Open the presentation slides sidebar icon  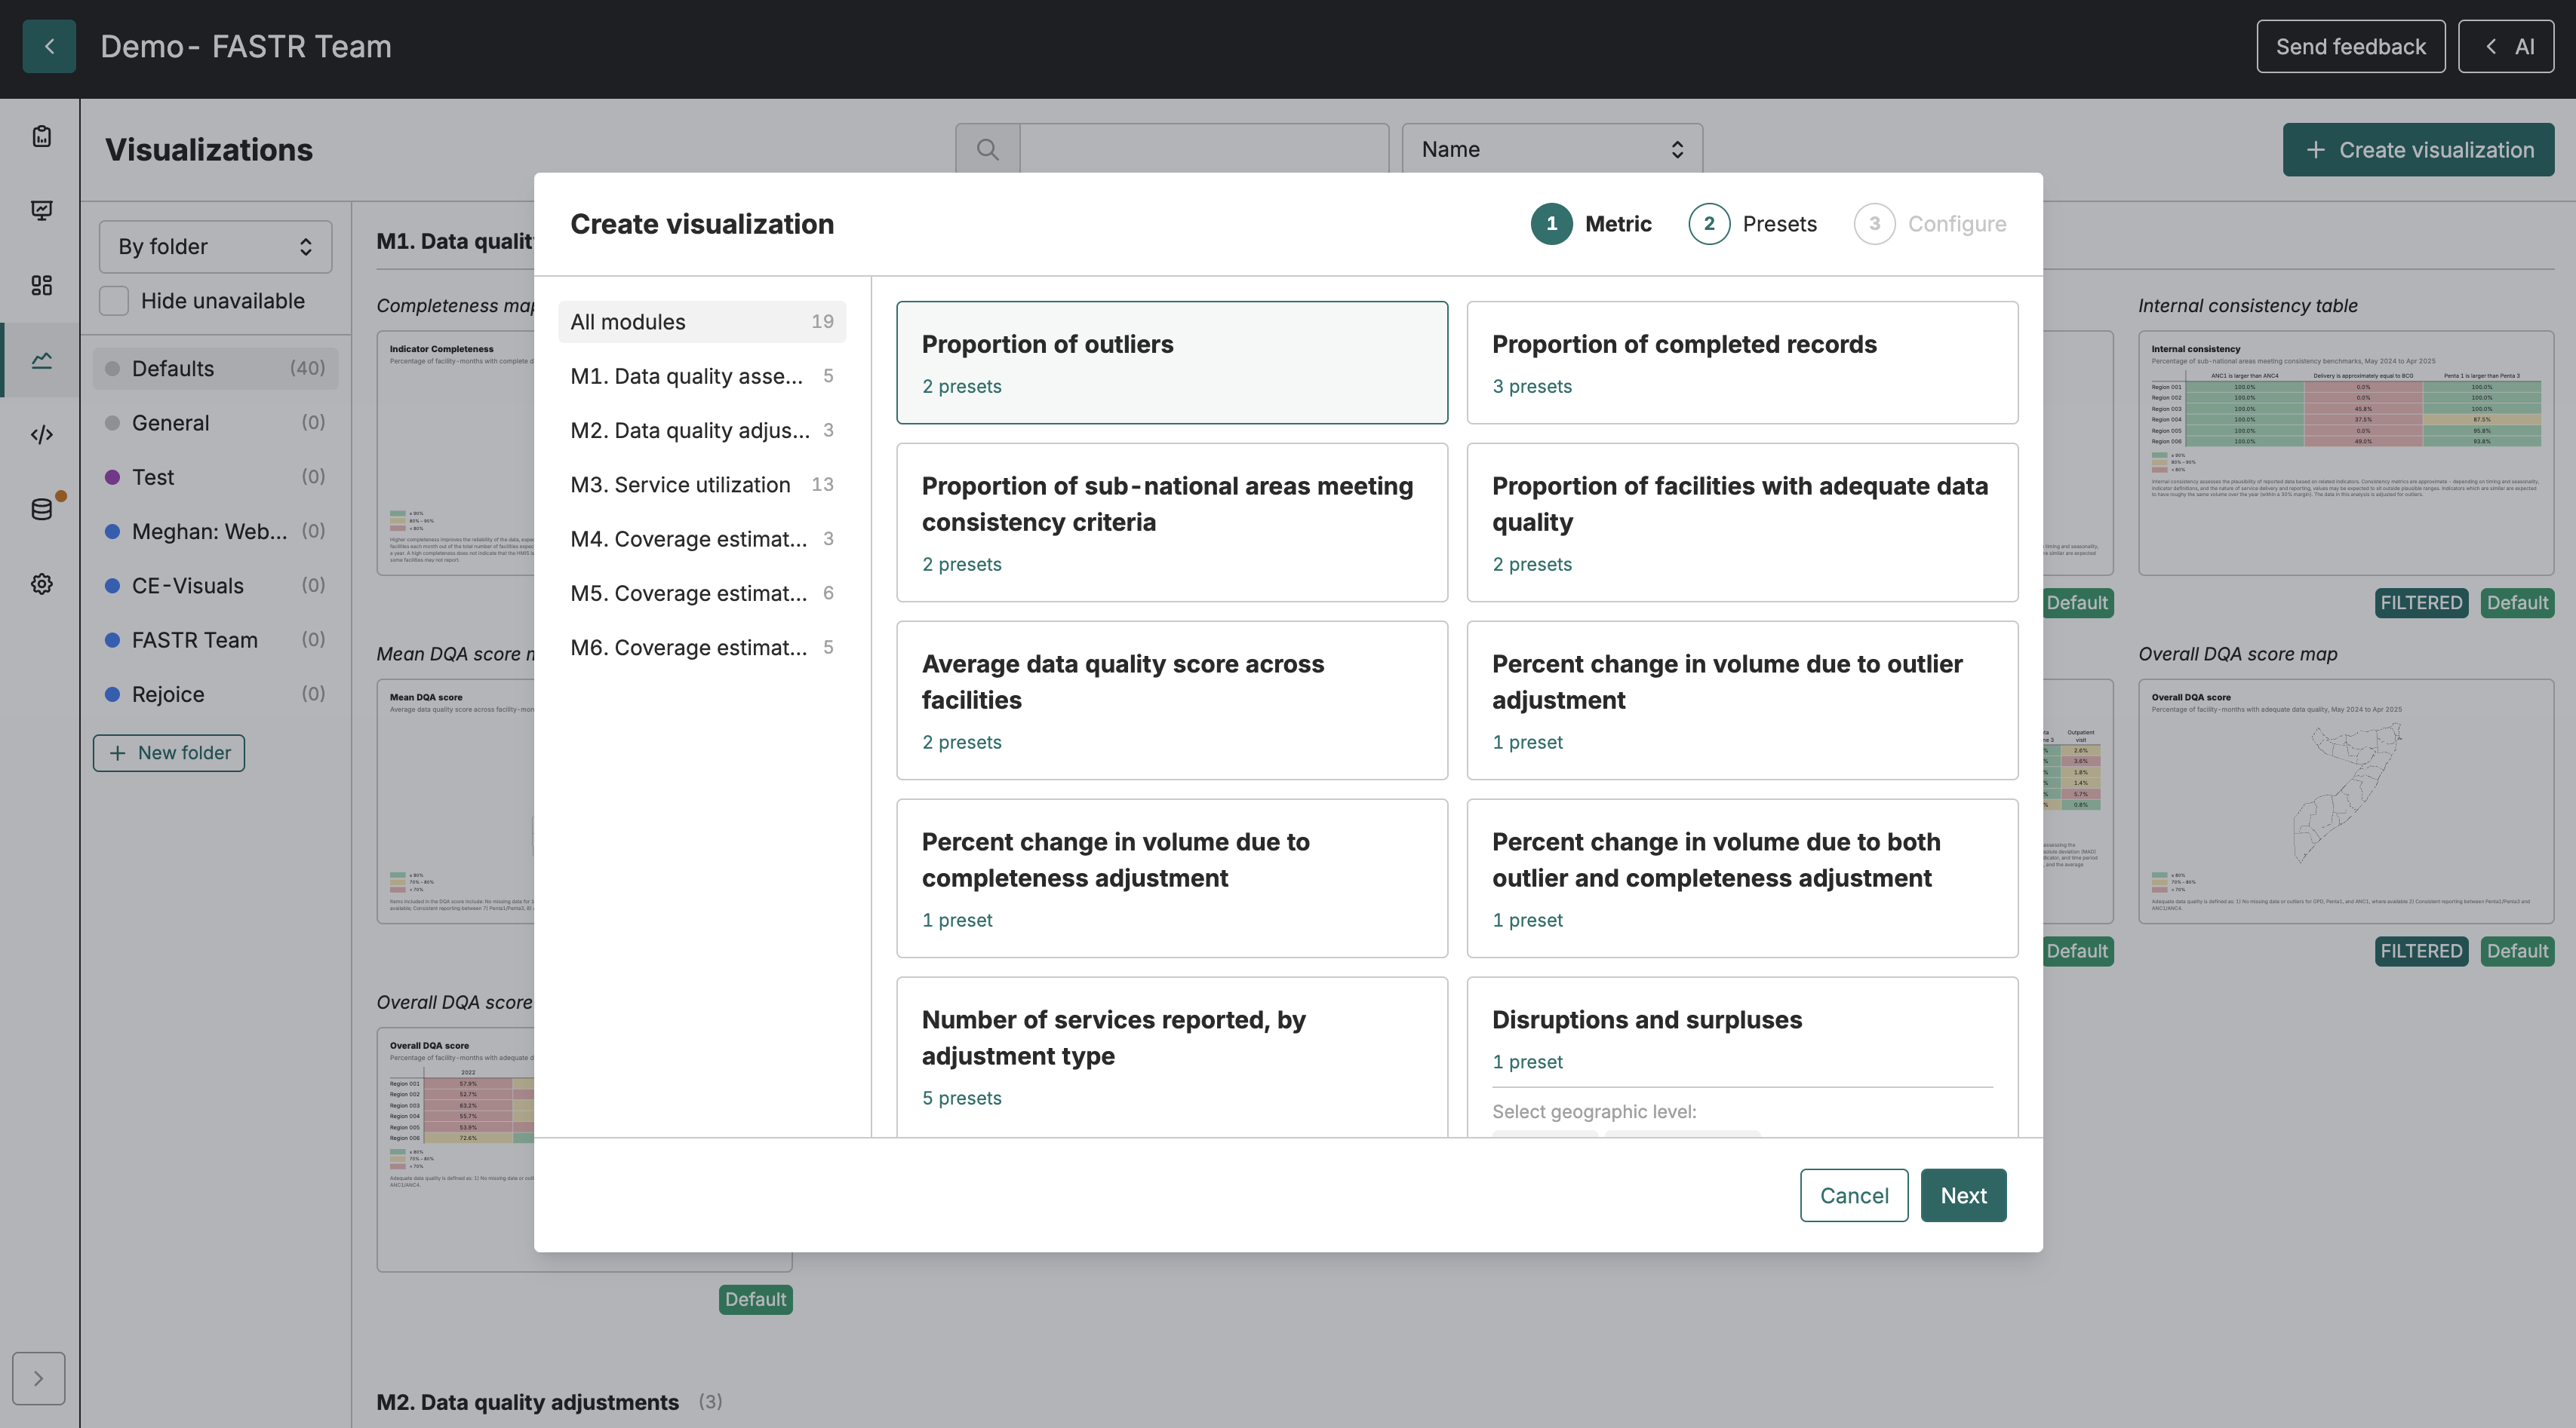point(41,211)
